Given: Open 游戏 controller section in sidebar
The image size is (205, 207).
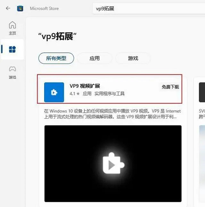Looking at the screenshot, I should pyautogui.click(x=12, y=72).
